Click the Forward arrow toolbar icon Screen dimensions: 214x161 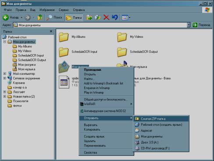pyautogui.click(x=27, y=18)
